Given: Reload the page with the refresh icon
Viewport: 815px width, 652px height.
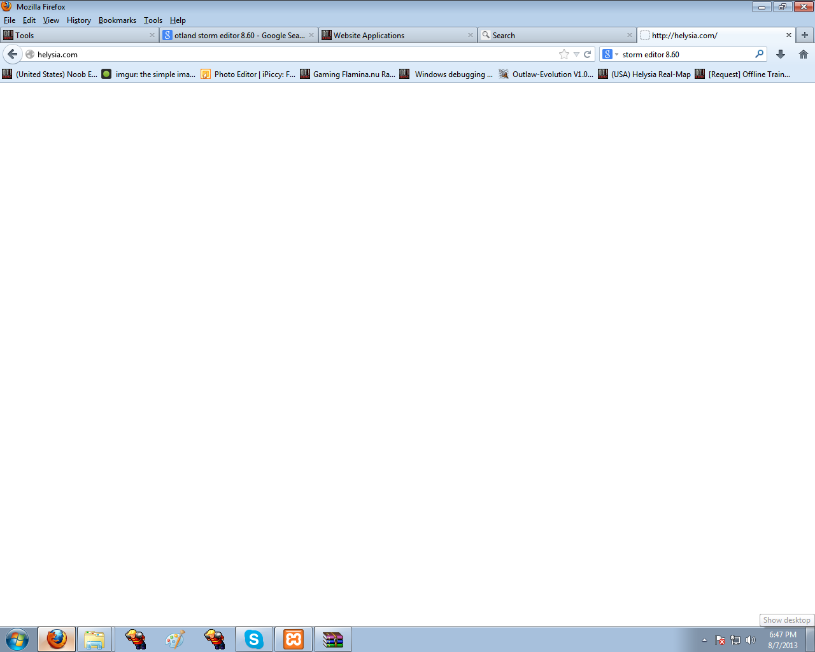Looking at the screenshot, I should click(588, 54).
